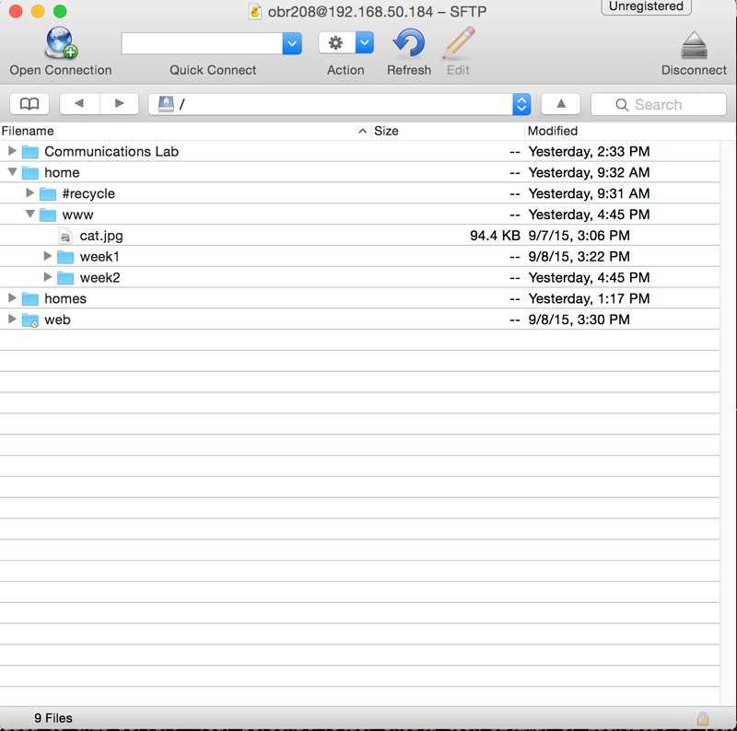Viewport: 737px width, 731px height.
Task: Click the Edit pencil icon
Action: coord(458,43)
